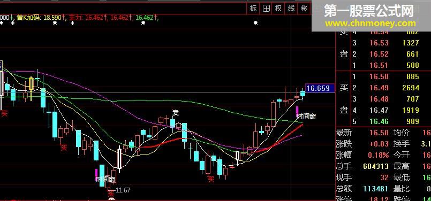The height and width of the screenshot is (201, 431).
Task: Click the star marker below the 标 button
Action: point(255,23)
